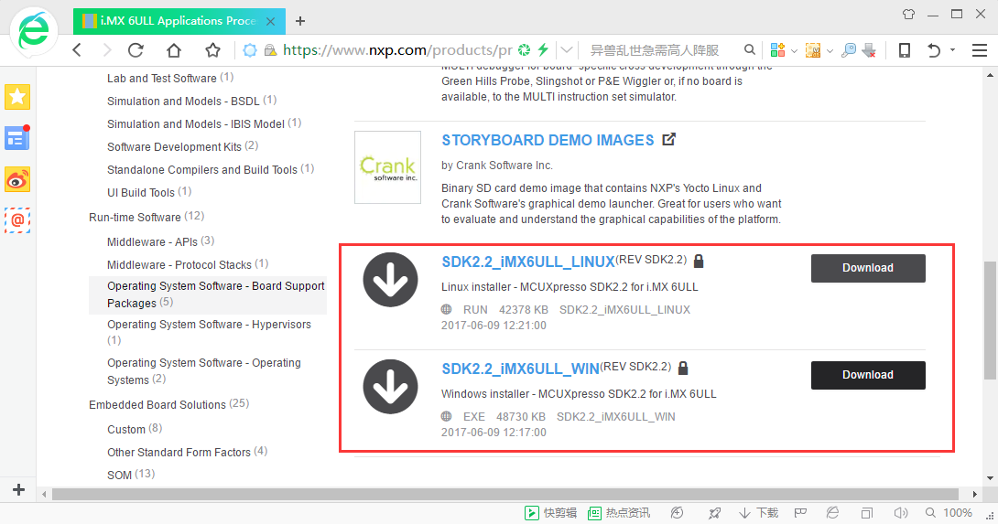Open the Weibo sidebar icon
The width and height of the screenshot is (998, 524).
17,180
